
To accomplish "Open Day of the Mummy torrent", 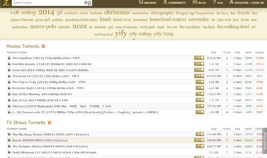I will point(42,94).
